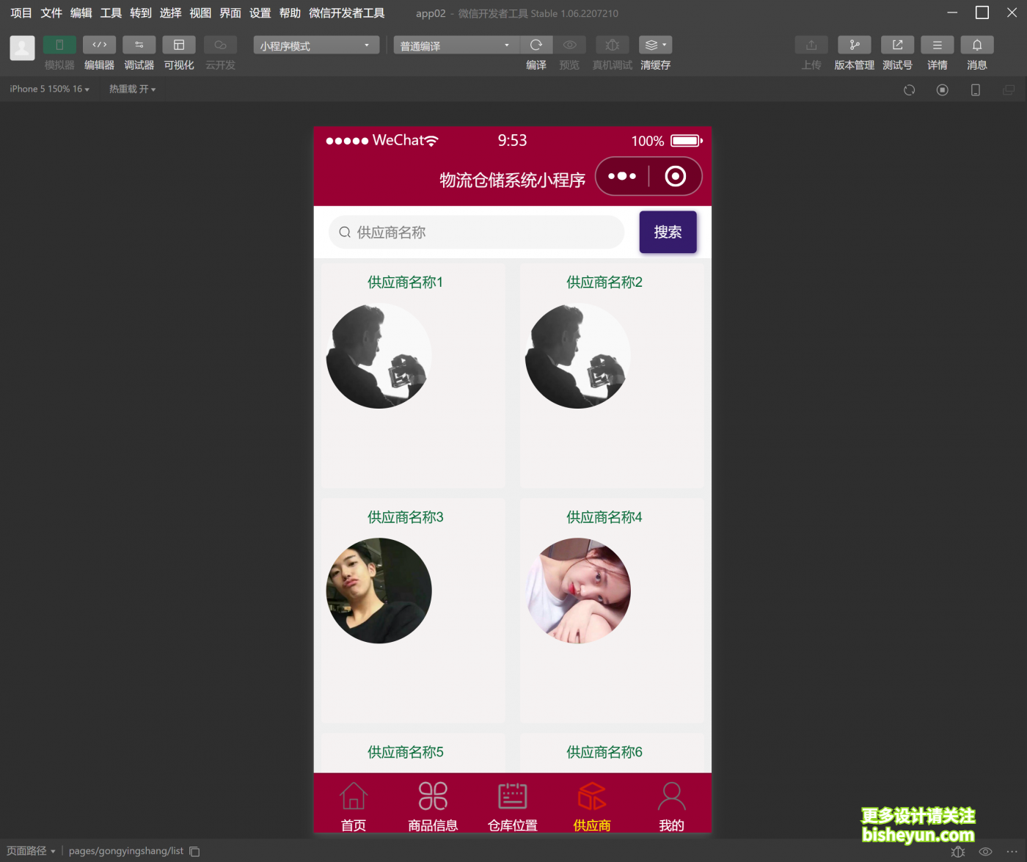Image resolution: width=1027 pixels, height=862 pixels.
Task: Click the preview eye icon
Action: pos(569,45)
